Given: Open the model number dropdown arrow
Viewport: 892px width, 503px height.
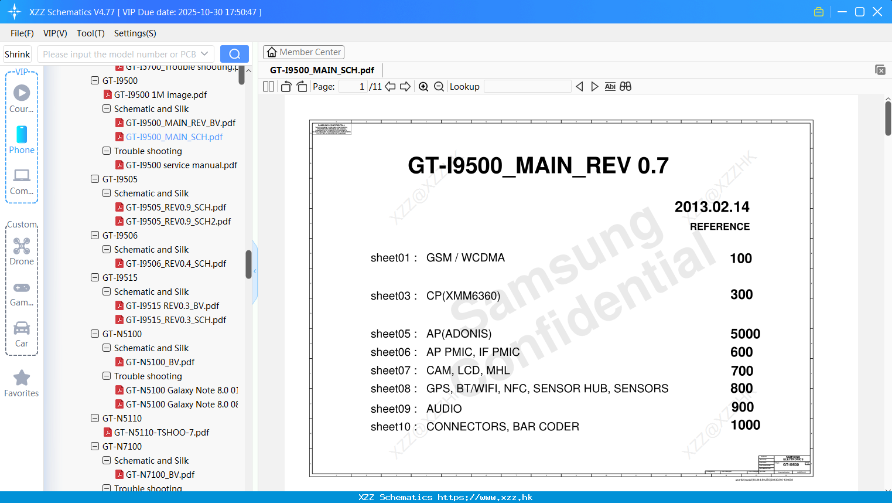Looking at the screenshot, I should pos(204,54).
